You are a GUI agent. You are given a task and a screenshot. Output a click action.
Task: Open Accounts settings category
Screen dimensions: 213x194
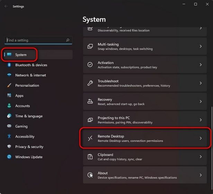pyautogui.click(x=23, y=106)
